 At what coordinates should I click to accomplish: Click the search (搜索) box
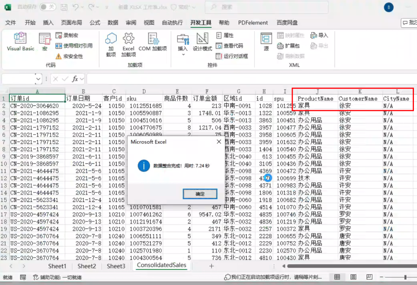[266, 7]
